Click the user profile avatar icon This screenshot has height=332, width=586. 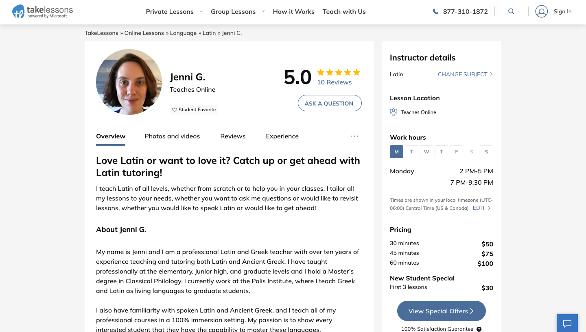click(541, 12)
